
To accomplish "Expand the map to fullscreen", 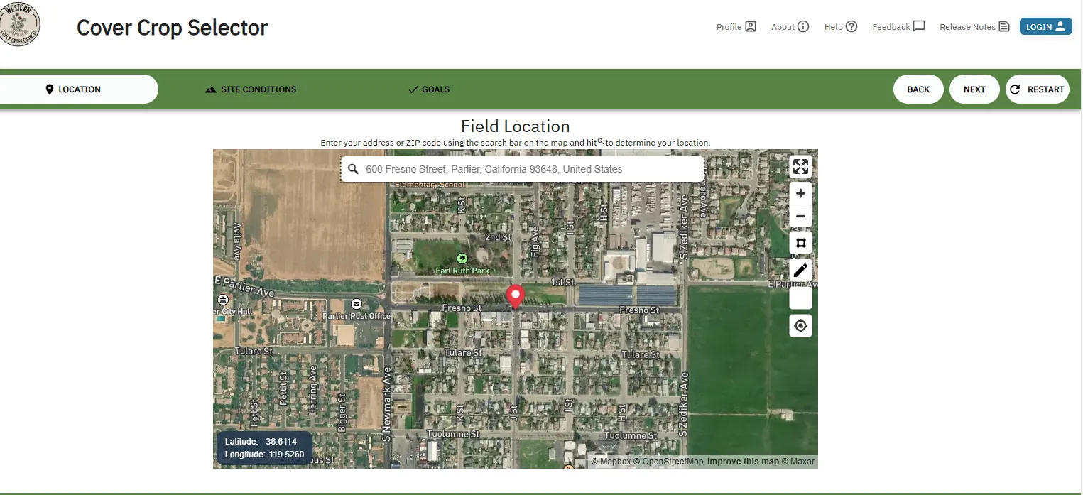I will [800, 166].
